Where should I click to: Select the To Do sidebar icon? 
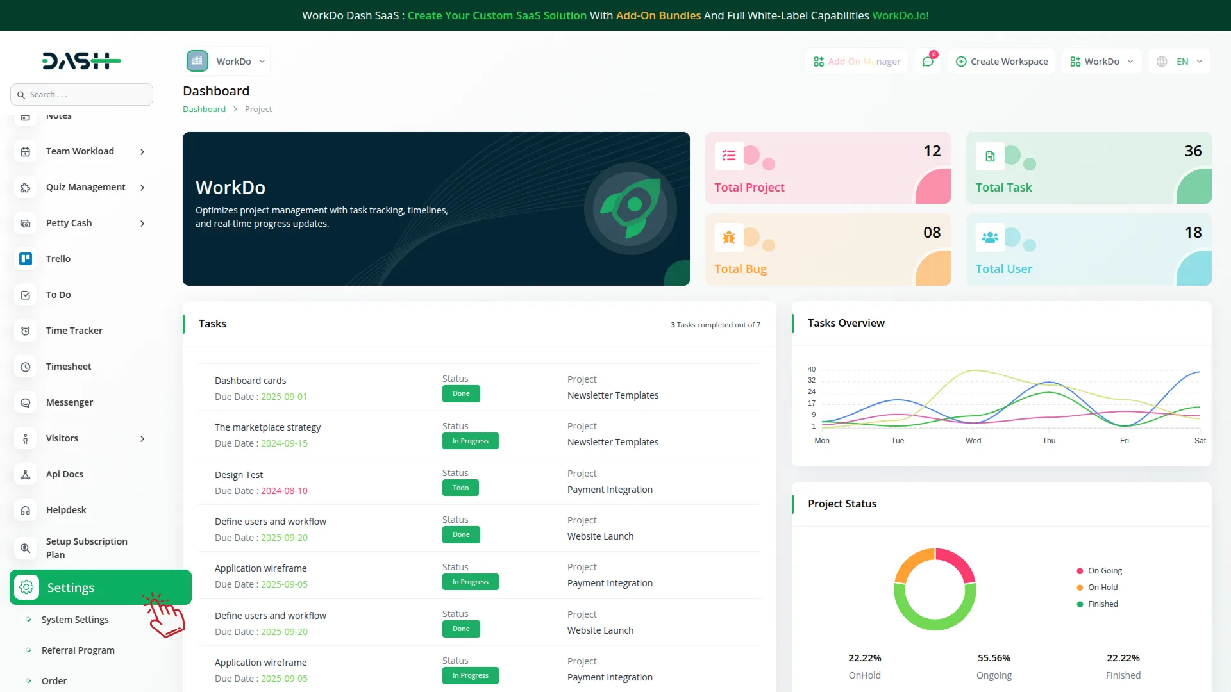coord(26,295)
